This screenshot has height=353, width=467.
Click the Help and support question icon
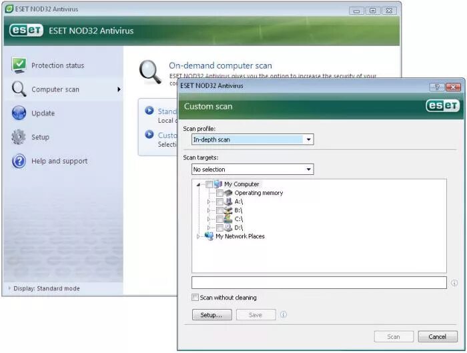19,161
